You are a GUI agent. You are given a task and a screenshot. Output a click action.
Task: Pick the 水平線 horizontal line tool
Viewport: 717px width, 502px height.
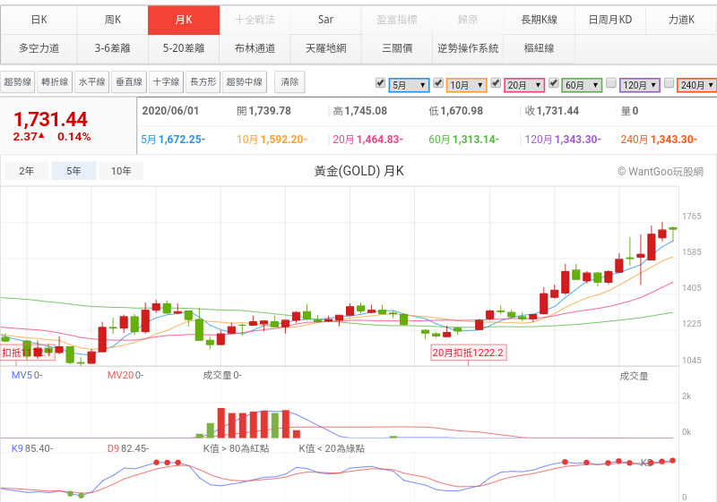(x=91, y=82)
